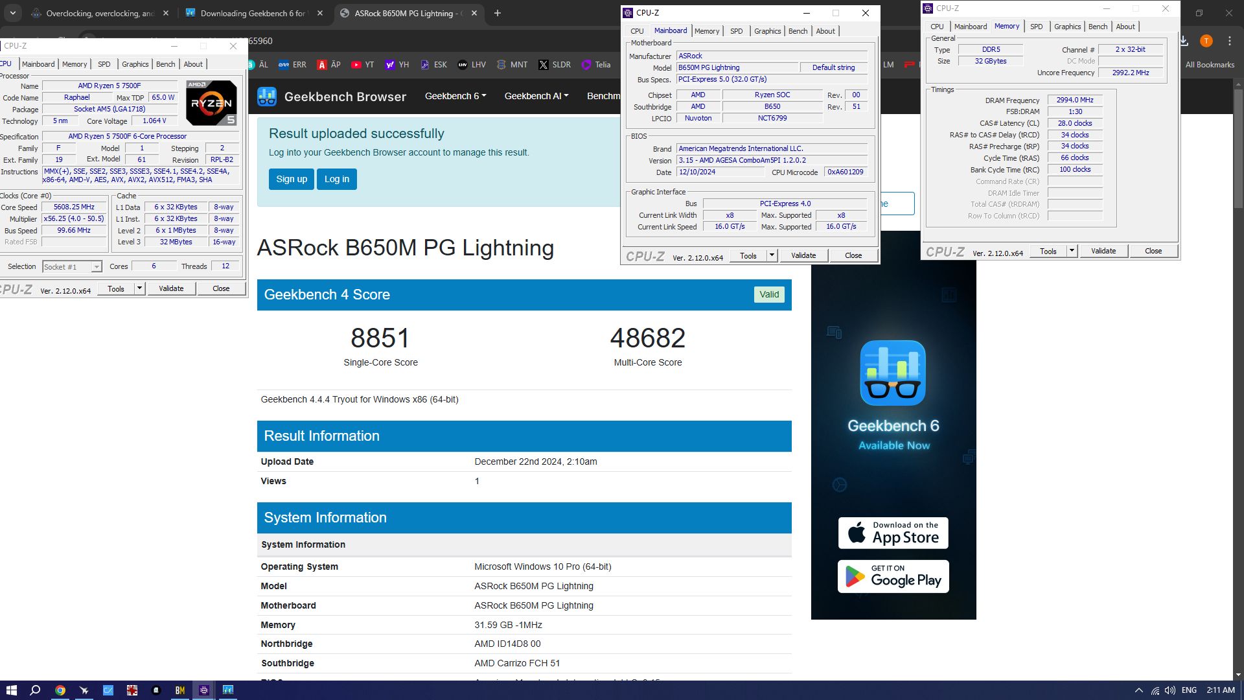Open the YH Yahoo bookmark

click(397, 65)
